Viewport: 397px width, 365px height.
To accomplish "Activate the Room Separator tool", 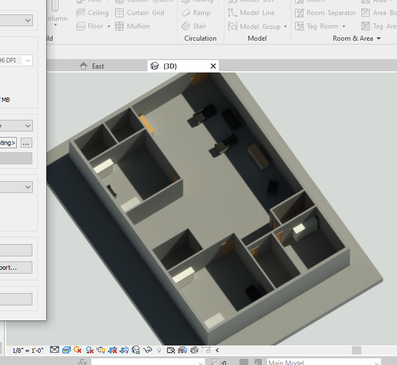I will pyautogui.click(x=325, y=13).
